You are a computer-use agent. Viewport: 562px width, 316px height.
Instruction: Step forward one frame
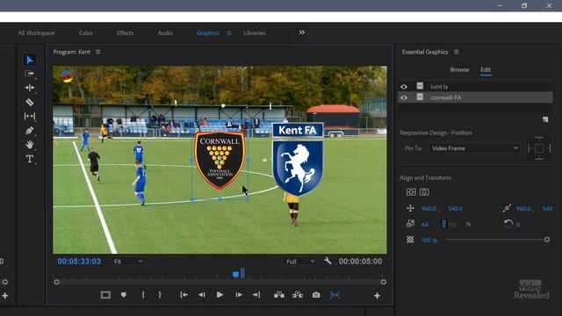[x=238, y=295]
